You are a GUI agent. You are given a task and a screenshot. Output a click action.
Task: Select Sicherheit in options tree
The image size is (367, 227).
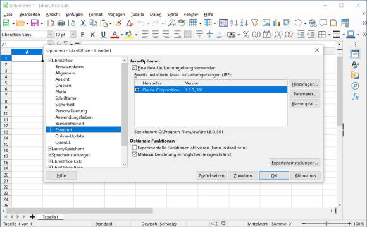[65, 104]
